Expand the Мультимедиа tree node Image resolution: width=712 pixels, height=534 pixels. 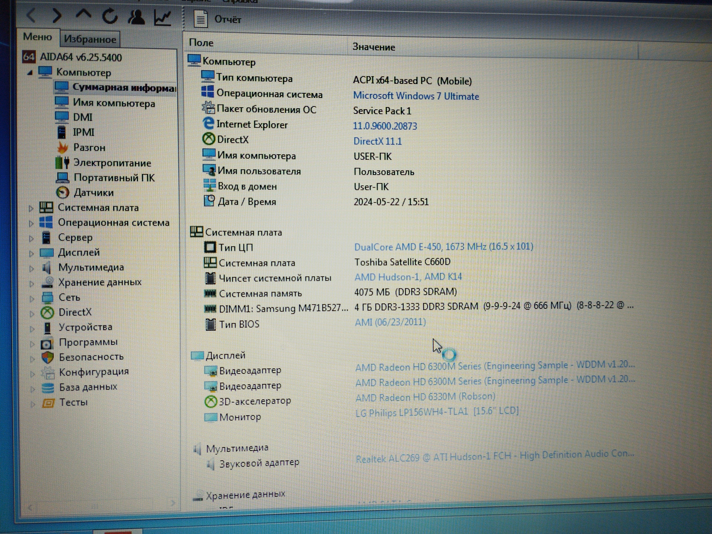tap(32, 268)
